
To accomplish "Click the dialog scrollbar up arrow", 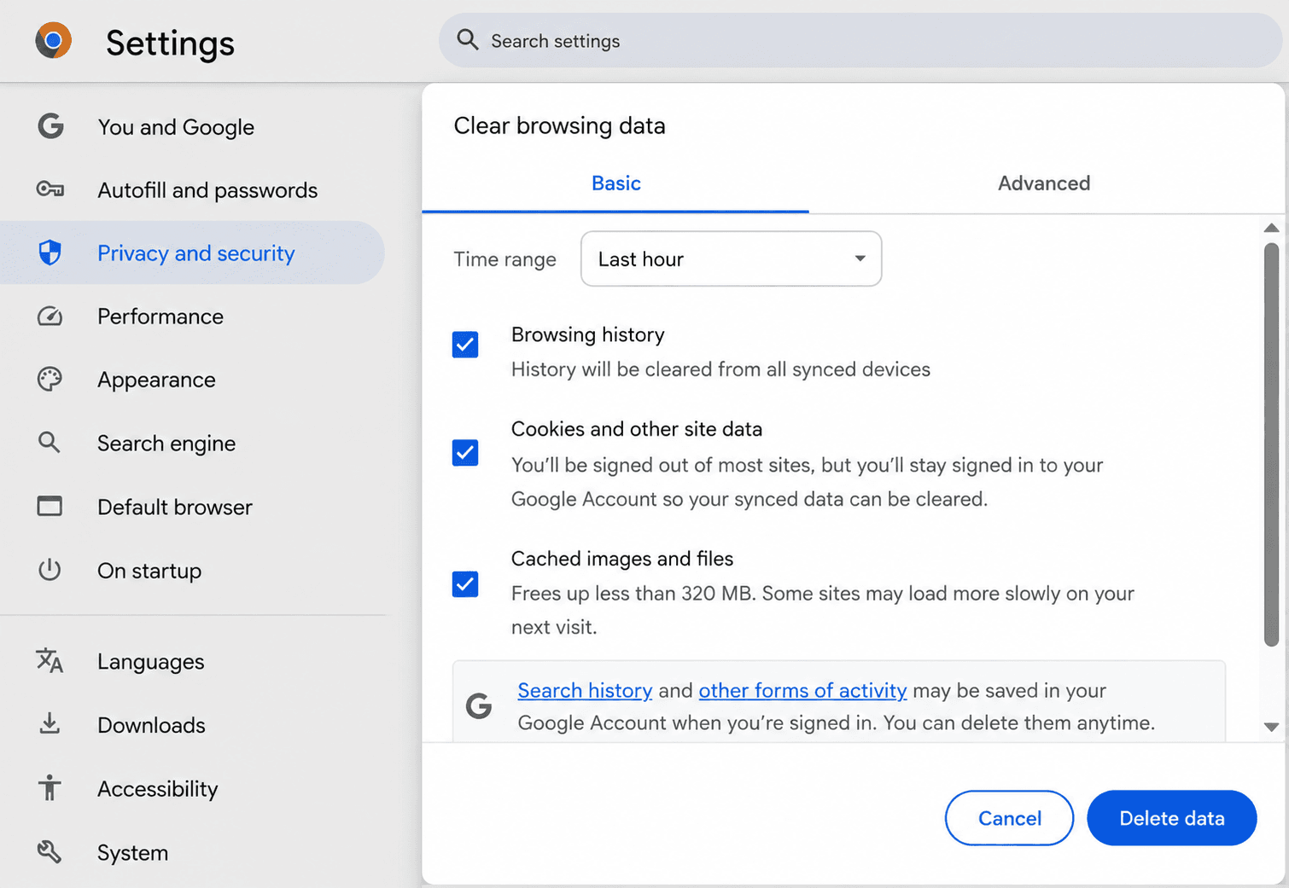I will (x=1271, y=228).
